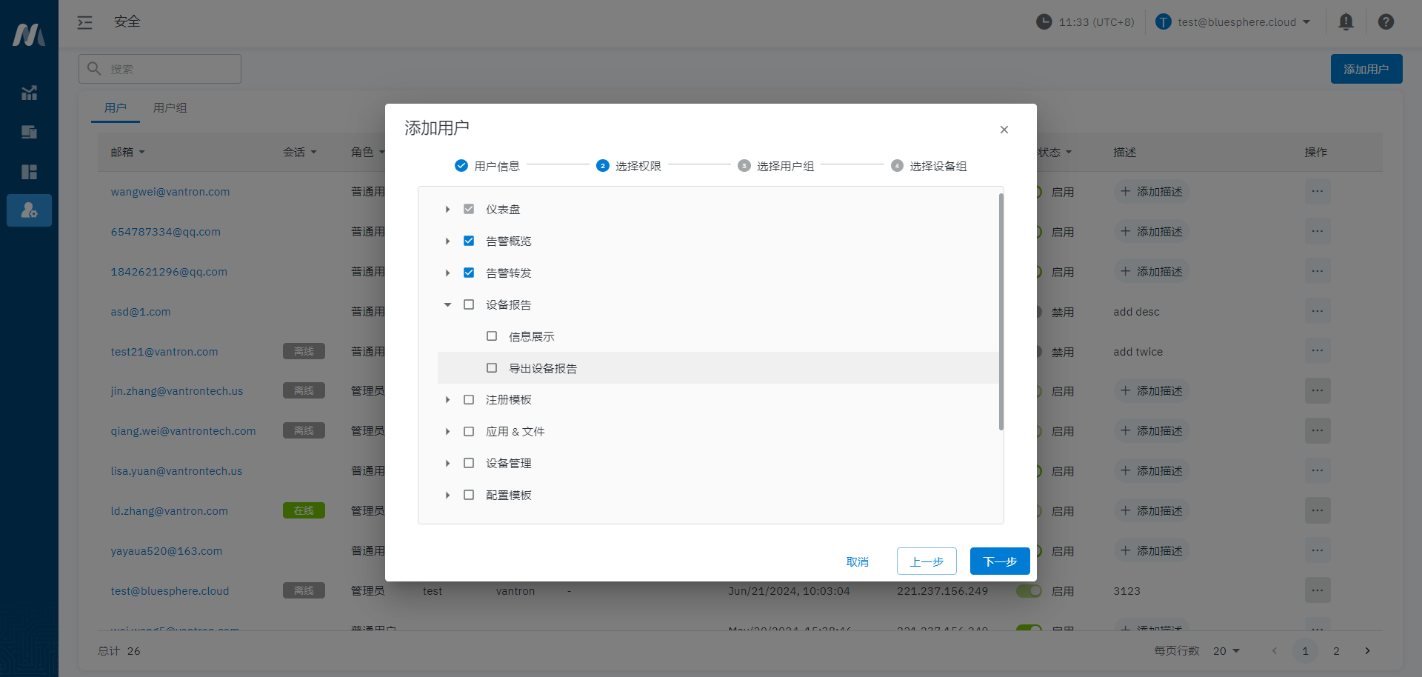The height and width of the screenshot is (677, 1422).
Task: Switch to the 用户组 tab
Action: click(170, 108)
